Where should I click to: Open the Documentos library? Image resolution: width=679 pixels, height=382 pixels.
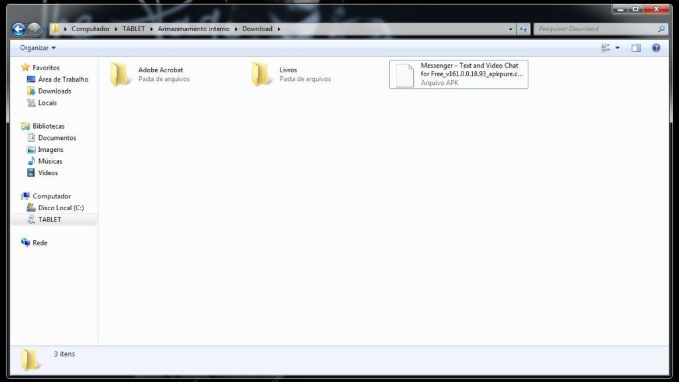pos(57,138)
